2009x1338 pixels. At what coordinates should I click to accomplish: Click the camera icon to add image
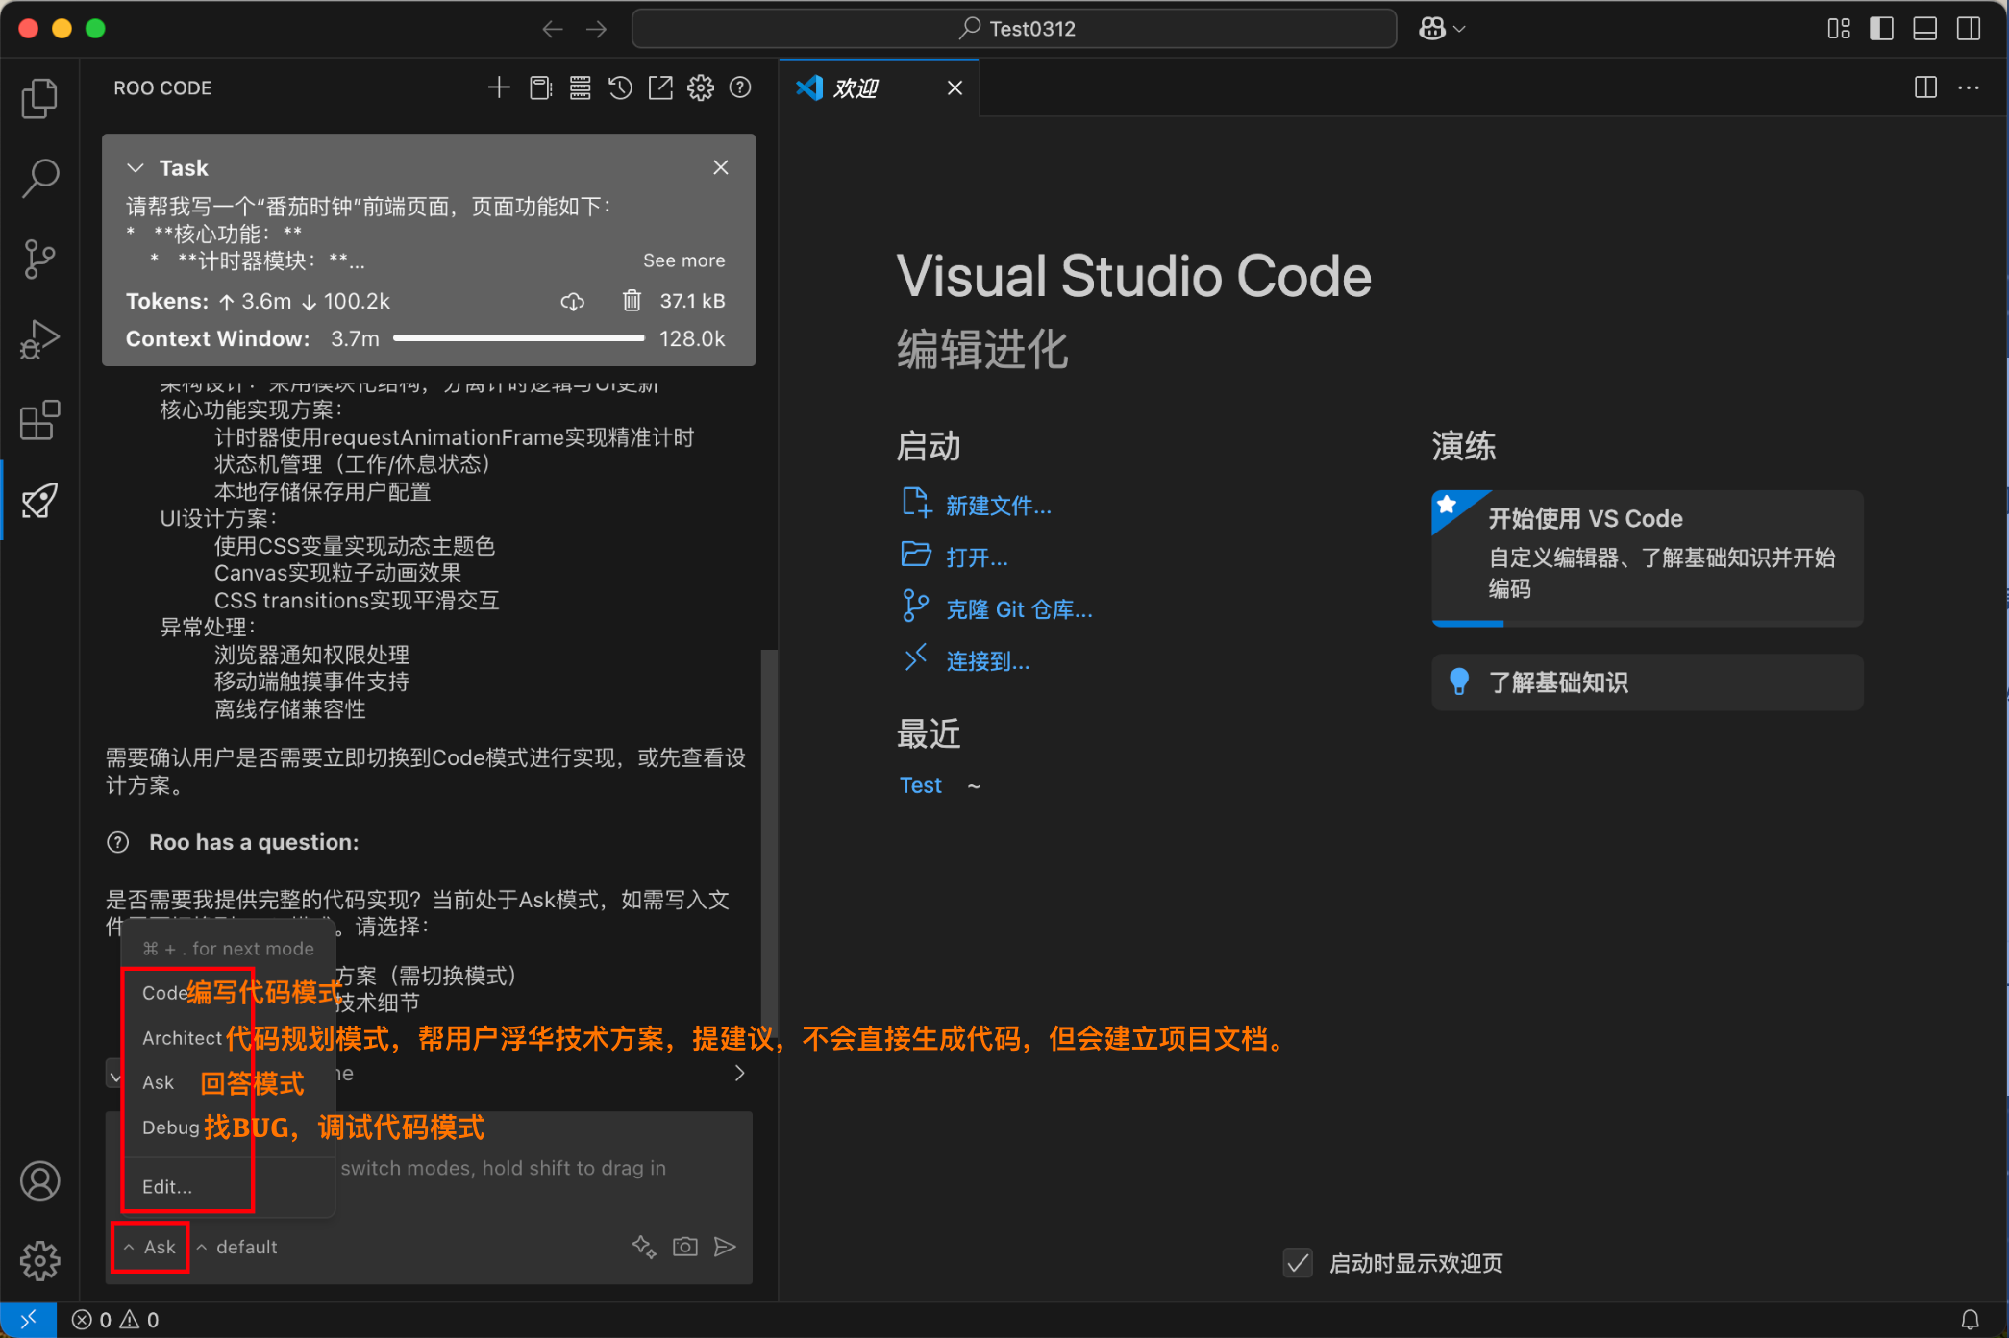pos(685,1247)
